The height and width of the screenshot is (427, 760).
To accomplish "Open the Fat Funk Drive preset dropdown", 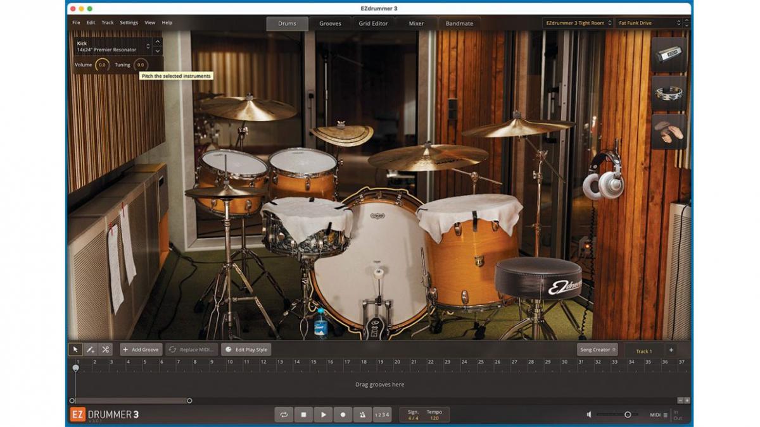I will (649, 23).
